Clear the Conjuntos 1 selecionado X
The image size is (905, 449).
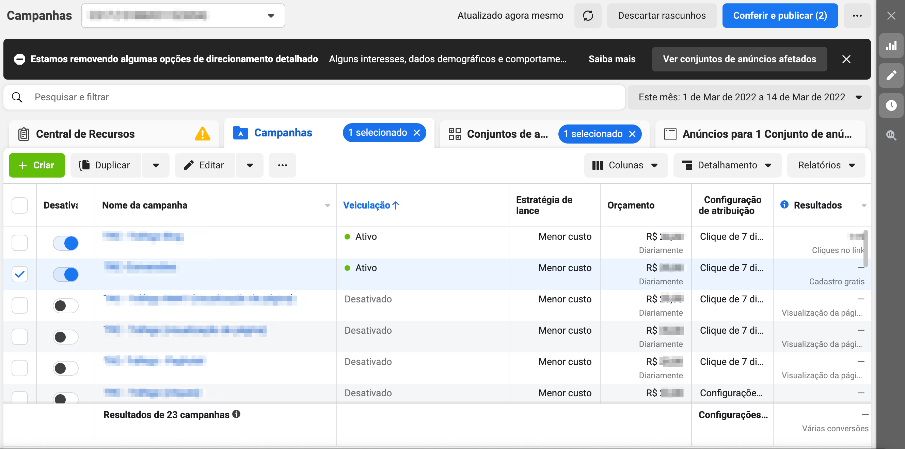632,134
